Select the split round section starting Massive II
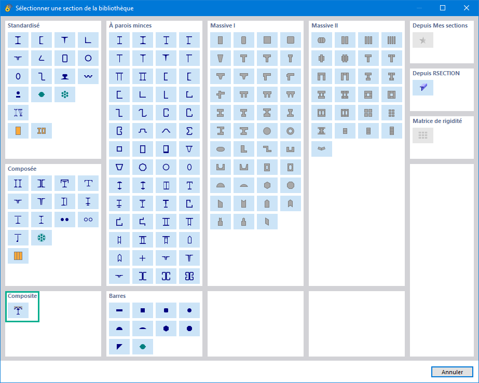The height and width of the screenshot is (383, 479). coord(321,40)
